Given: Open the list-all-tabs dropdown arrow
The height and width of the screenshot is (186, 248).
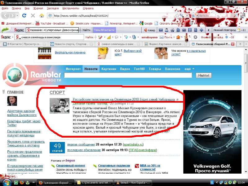Looking at the screenshot, I should point(246,44).
